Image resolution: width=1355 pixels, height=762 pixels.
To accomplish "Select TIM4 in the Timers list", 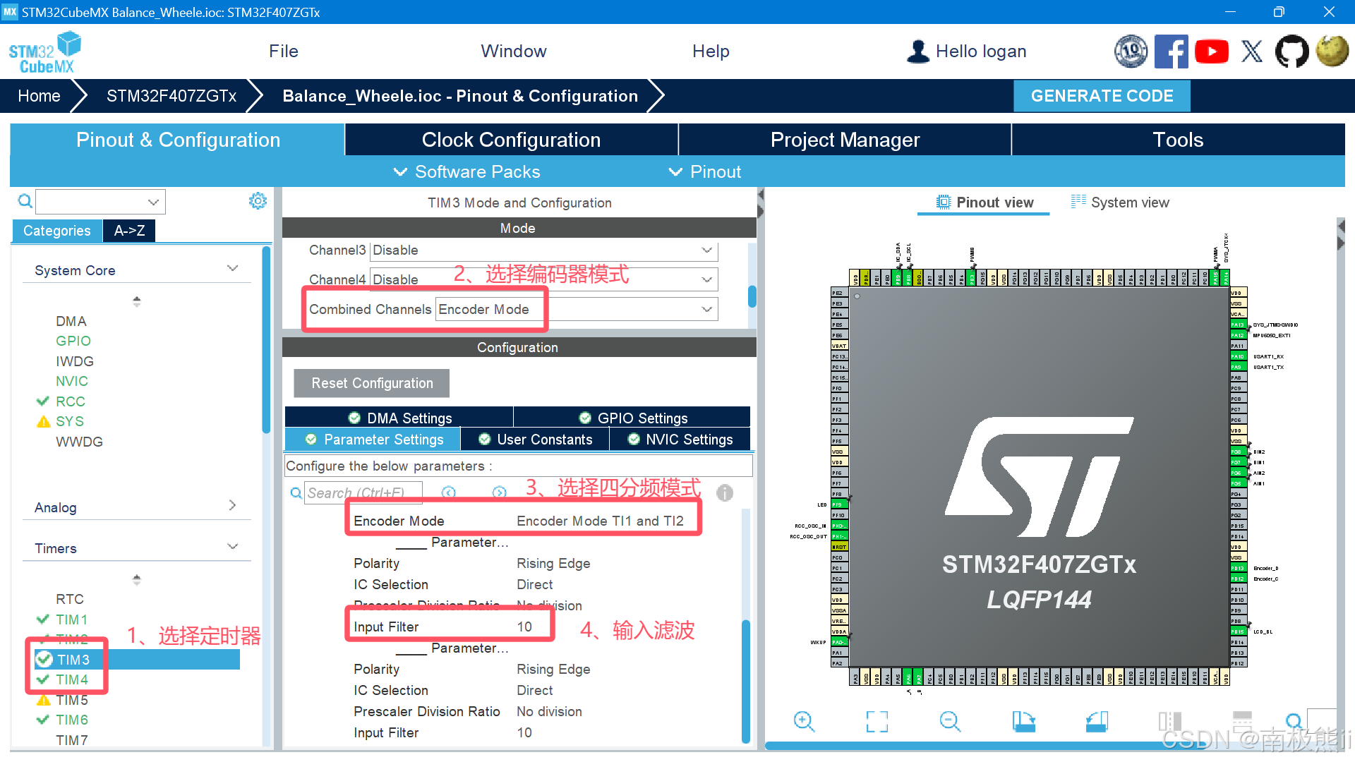I will 72,679.
